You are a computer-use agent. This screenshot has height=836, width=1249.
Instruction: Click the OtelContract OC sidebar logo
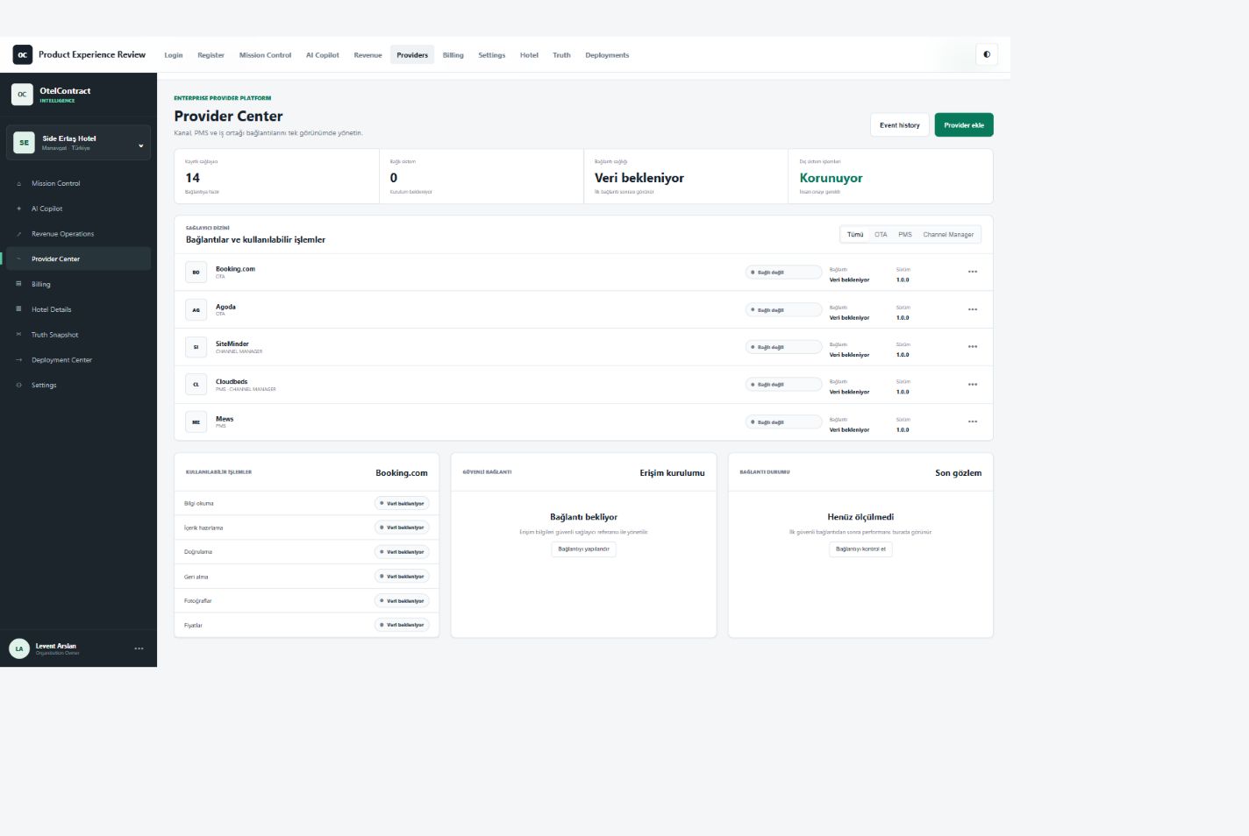pyautogui.click(x=22, y=95)
